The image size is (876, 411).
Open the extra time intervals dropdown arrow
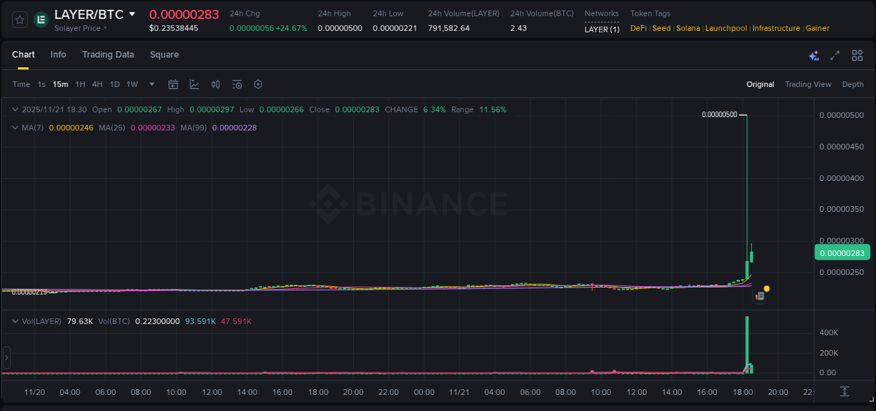(151, 83)
